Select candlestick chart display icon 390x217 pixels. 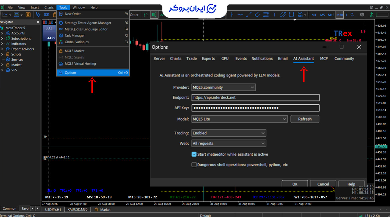[154, 15]
